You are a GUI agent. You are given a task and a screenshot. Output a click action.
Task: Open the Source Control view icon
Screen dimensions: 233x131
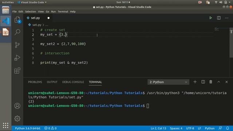click(17, 45)
